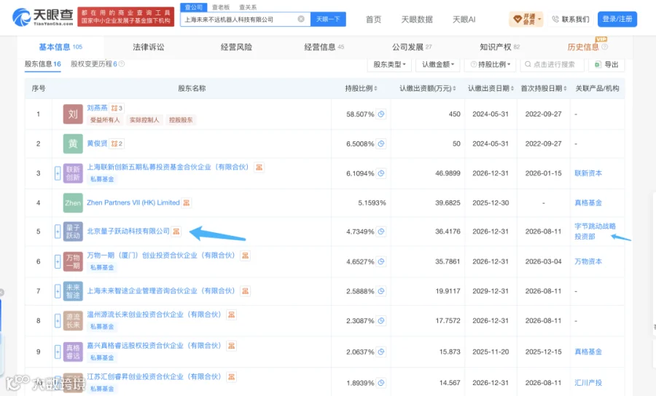Open pie chart icon for 1.8939% share
This screenshot has width=656, height=396.
[381, 383]
